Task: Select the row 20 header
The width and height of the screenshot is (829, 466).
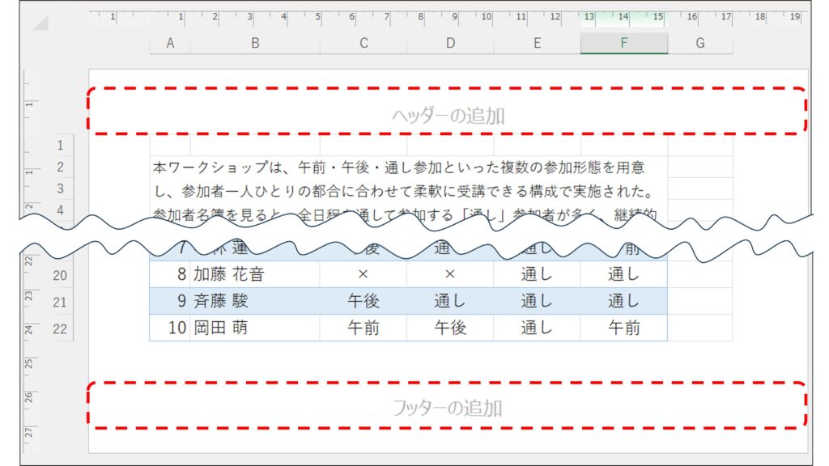Action: click(60, 275)
